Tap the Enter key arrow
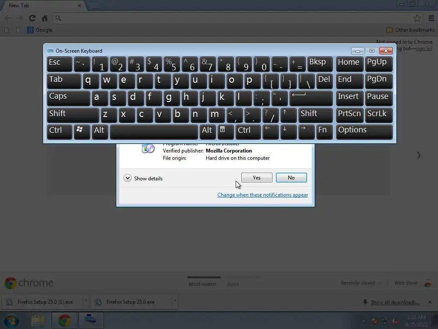The image size is (438, 329). point(311,98)
